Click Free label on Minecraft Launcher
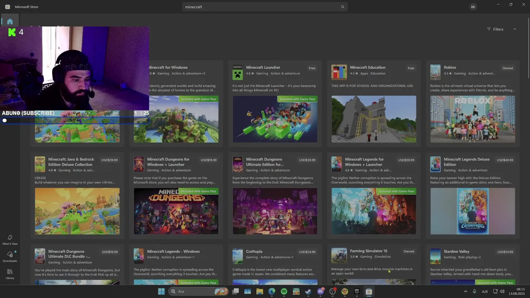This screenshot has height=298, width=530. click(x=312, y=68)
